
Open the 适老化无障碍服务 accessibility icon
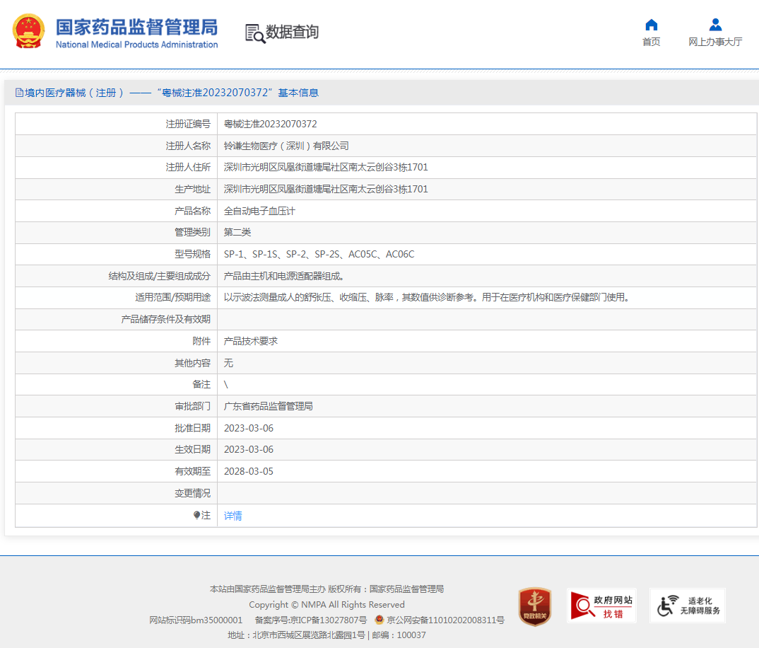point(688,606)
